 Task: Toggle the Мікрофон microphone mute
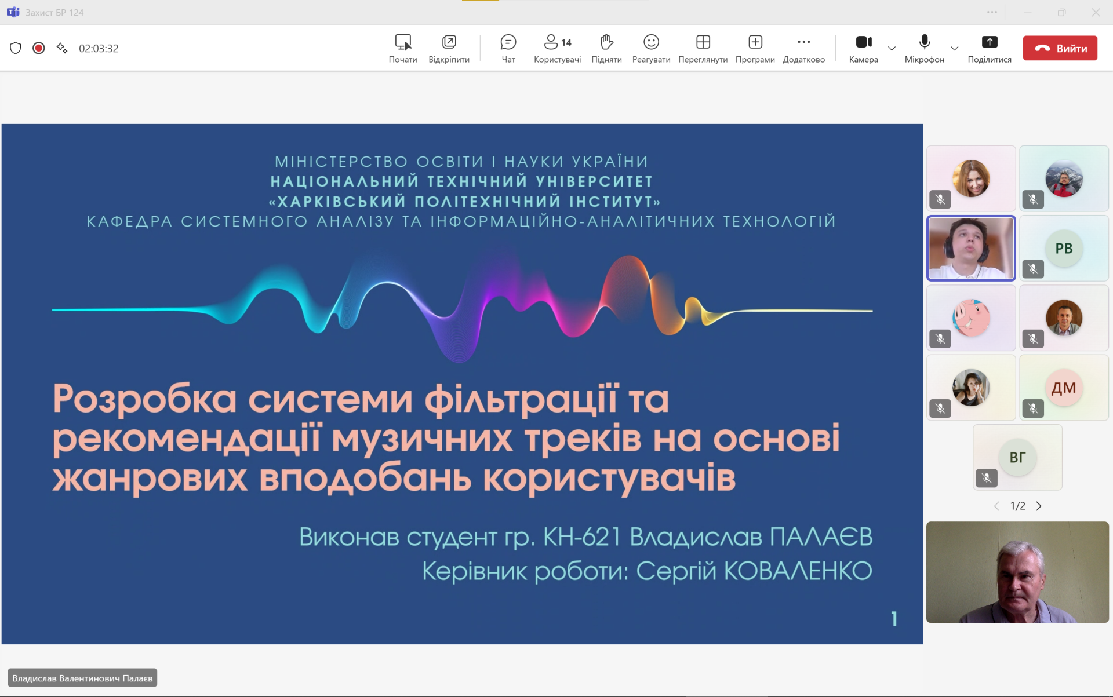924,48
